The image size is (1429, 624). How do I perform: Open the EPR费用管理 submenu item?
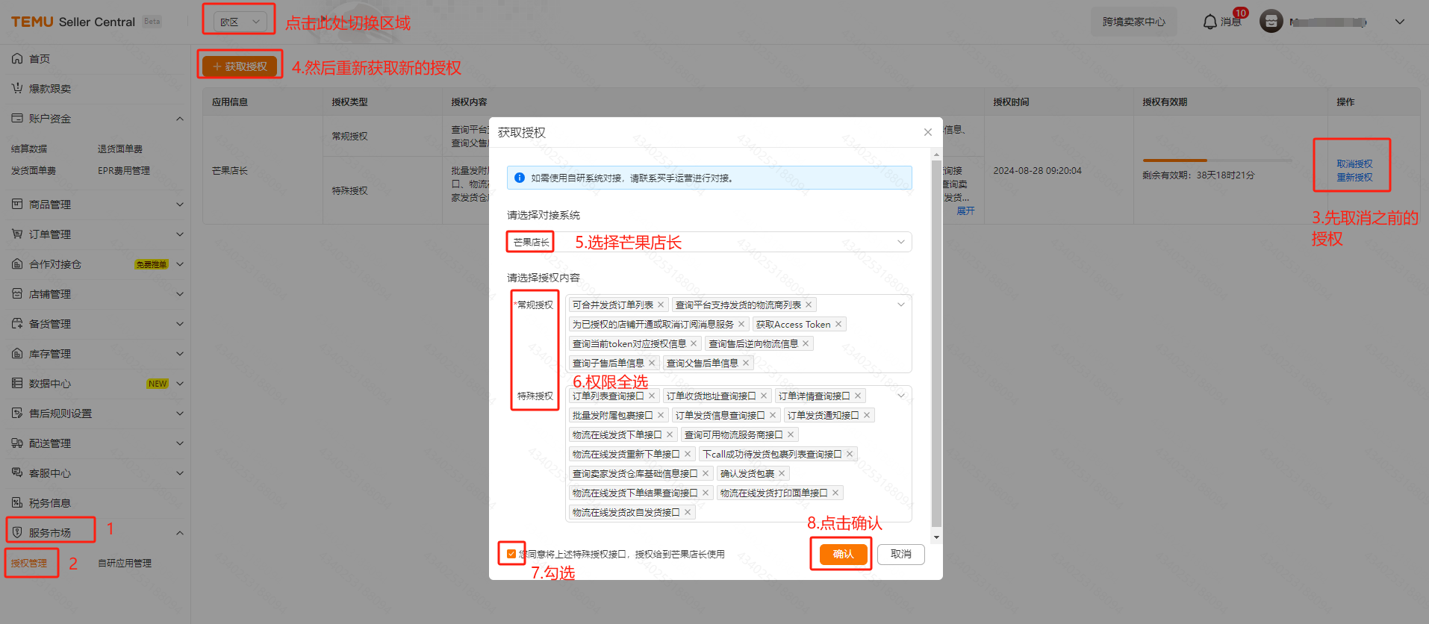[x=124, y=171]
